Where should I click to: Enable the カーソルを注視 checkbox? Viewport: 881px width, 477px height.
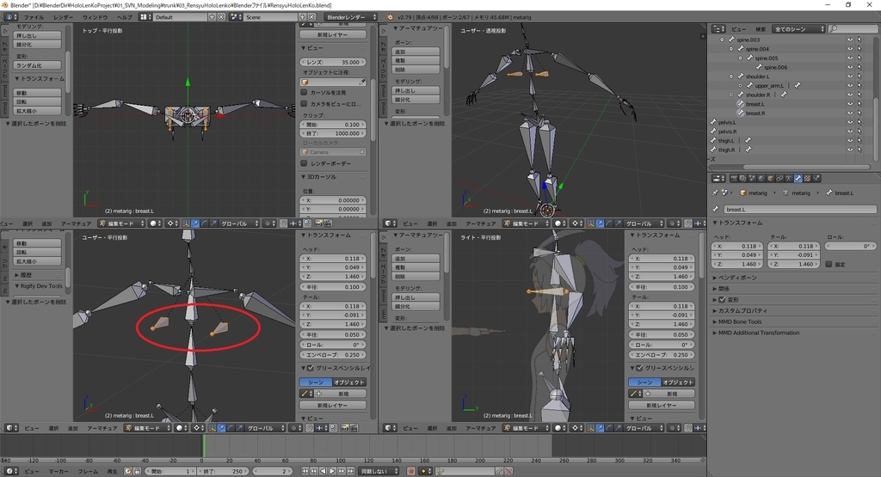pos(304,92)
